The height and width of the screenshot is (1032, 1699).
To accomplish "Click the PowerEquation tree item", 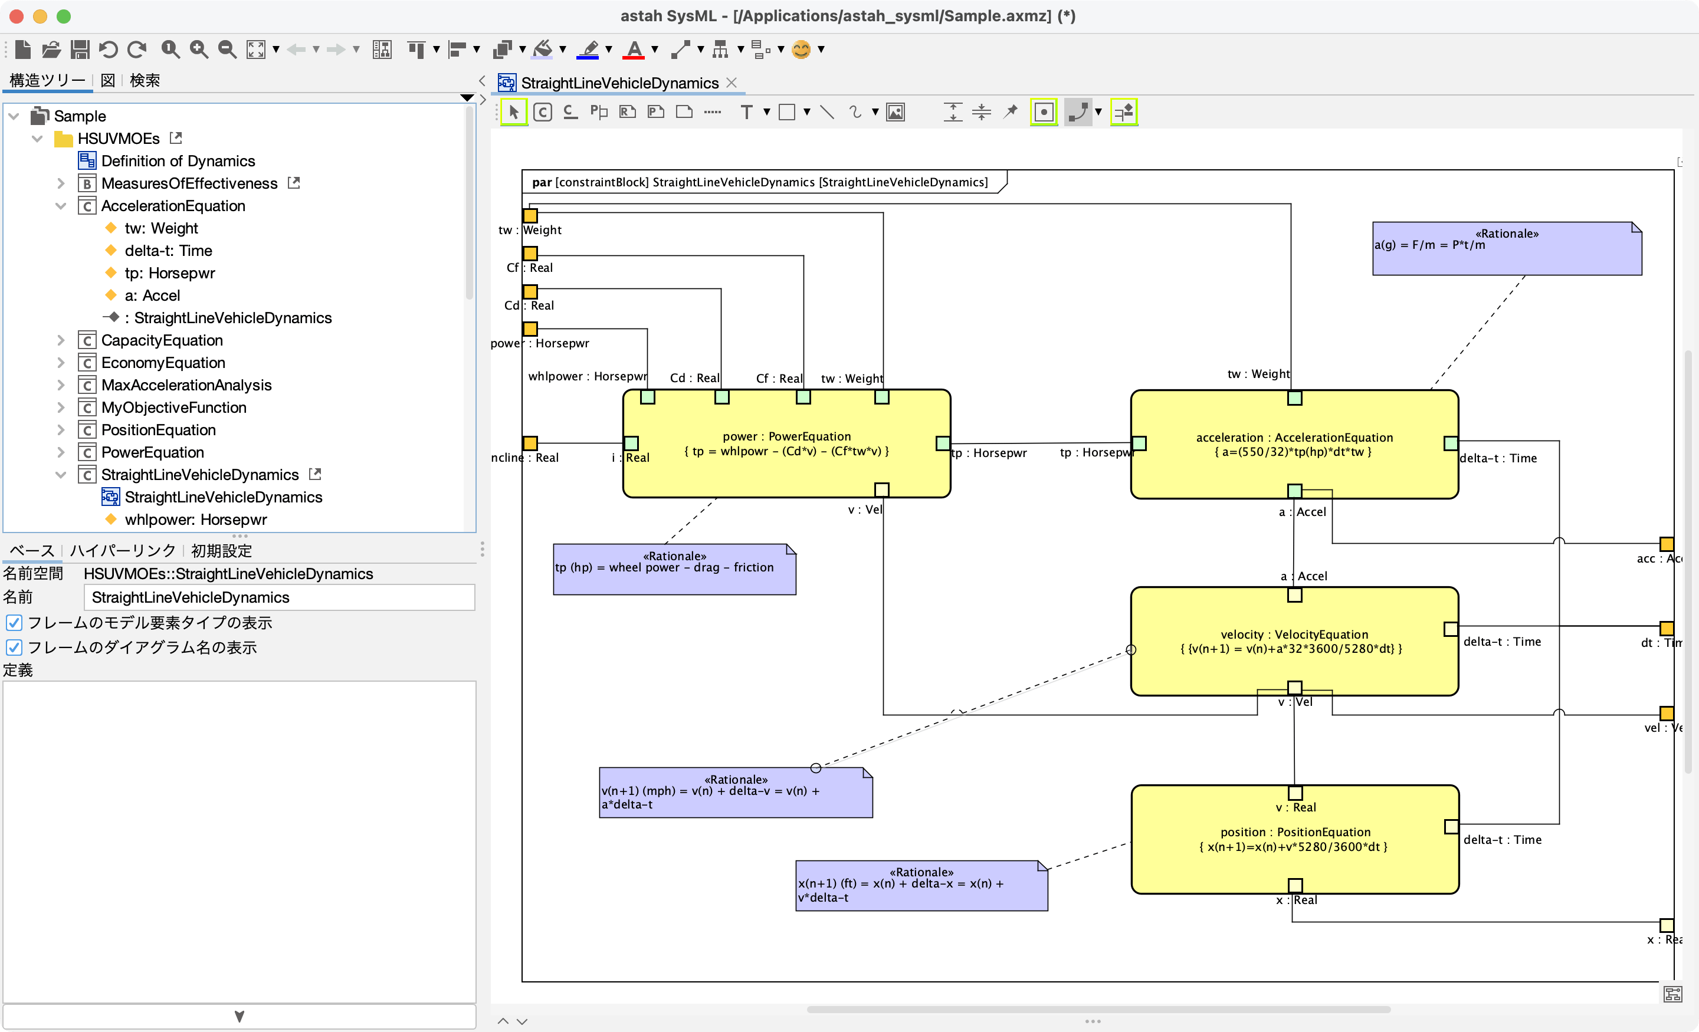I will pos(152,452).
